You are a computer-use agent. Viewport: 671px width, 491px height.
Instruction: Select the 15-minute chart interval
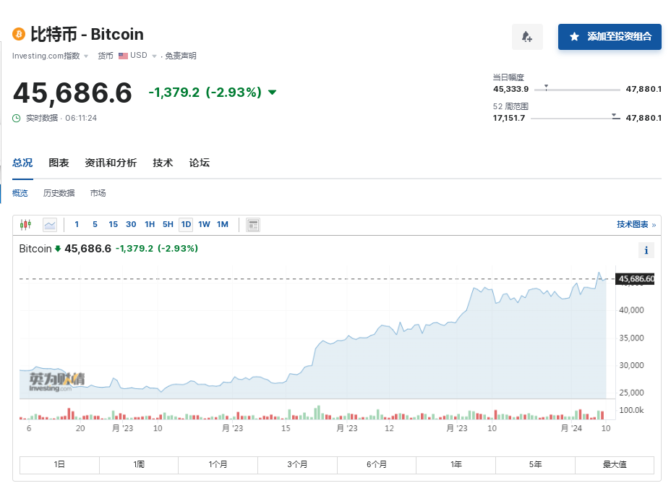click(x=114, y=225)
